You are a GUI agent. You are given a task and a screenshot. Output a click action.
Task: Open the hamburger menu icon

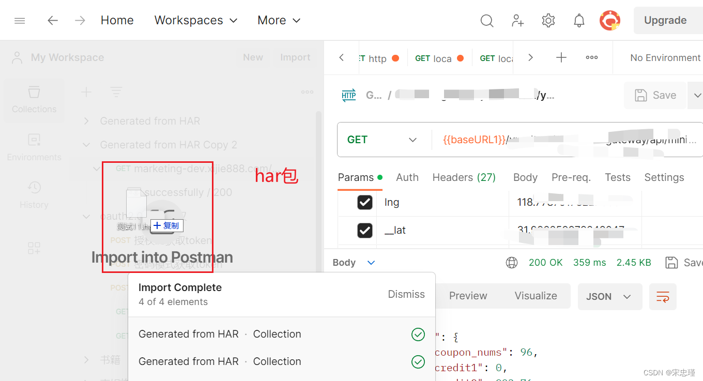20,20
